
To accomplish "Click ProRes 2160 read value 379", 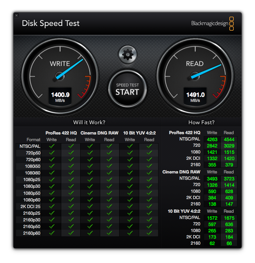I will coord(229,165).
